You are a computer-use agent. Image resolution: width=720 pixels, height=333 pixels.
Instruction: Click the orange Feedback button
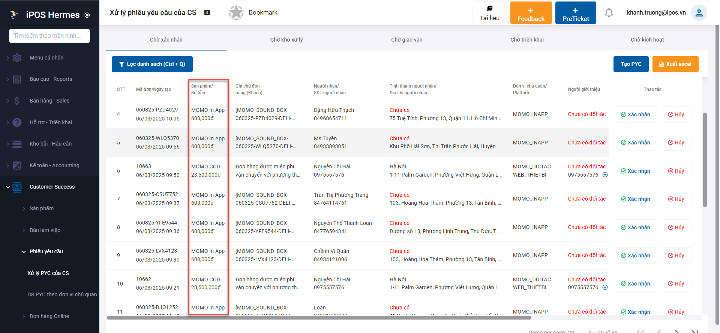[x=531, y=13]
